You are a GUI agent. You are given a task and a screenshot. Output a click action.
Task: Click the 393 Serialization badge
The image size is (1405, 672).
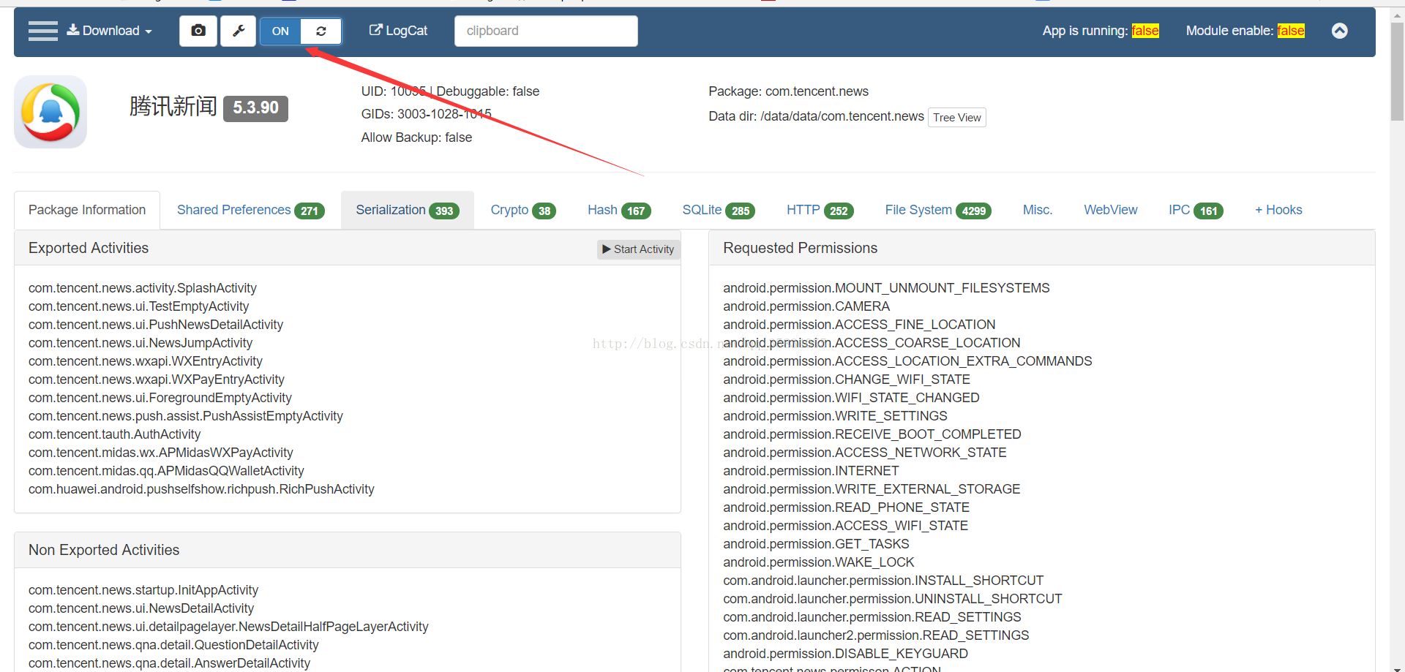click(x=444, y=211)
